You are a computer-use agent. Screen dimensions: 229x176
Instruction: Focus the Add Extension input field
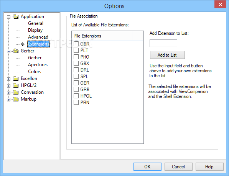tap(163, 43)
